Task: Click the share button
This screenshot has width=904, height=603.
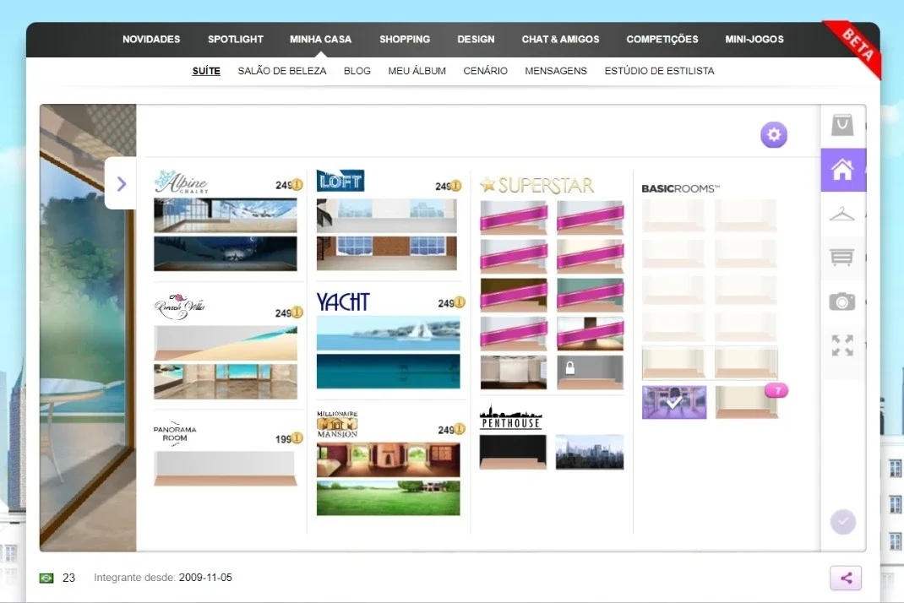Action: (x=846, y=579)
